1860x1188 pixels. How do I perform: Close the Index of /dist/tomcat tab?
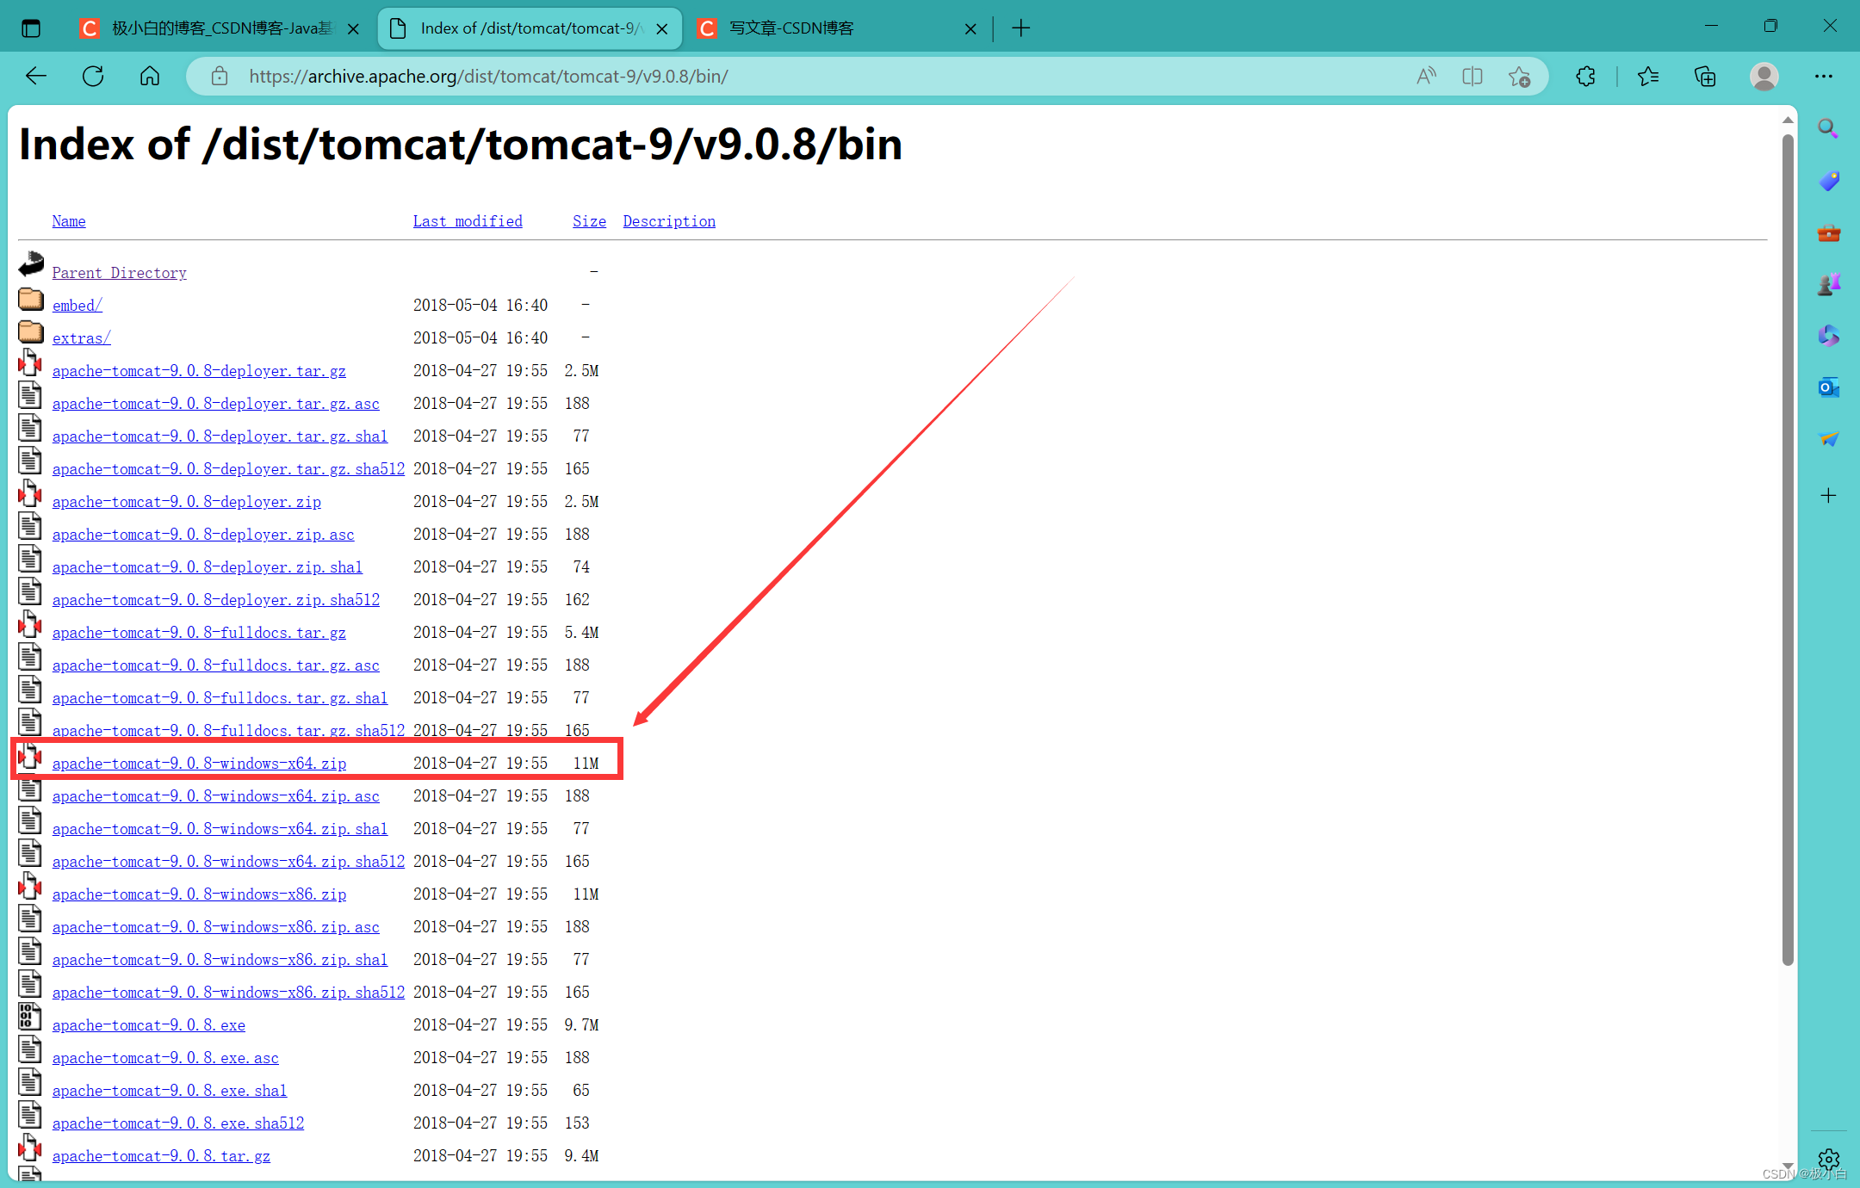click(662, 28)
